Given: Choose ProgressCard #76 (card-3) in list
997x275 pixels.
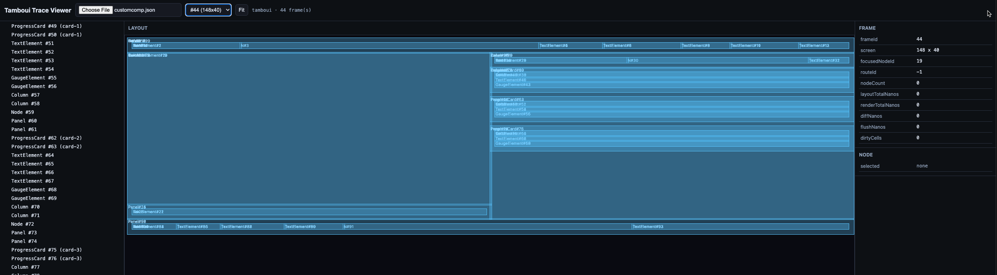Looking at the screenshot, I should (46, 259).
